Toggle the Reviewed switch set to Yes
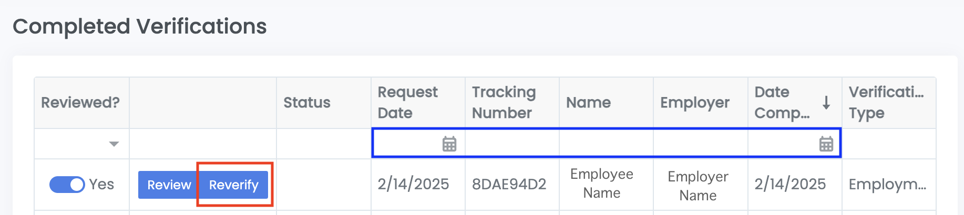This screenshot has width=964, height=215. point(67,185)
